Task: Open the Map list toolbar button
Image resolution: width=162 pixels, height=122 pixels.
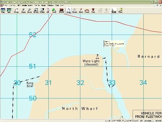Action: pos(3,10)
